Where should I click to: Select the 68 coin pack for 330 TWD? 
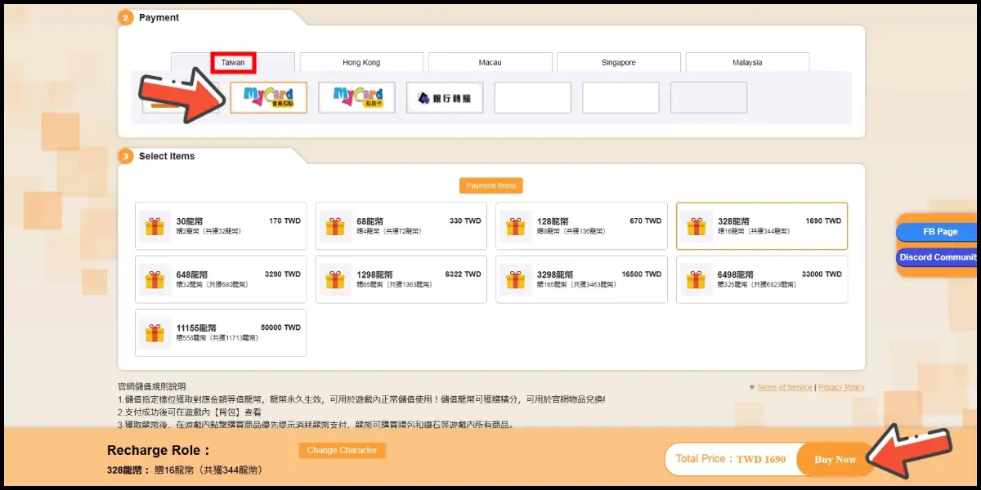coord(401,226)
